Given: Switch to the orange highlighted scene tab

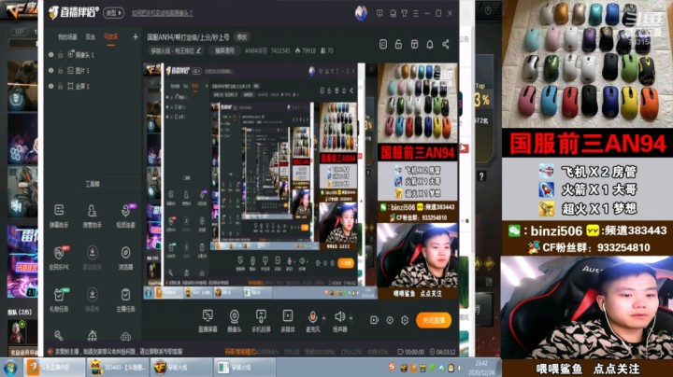Looking at the screenshot, I should [110, 36].
